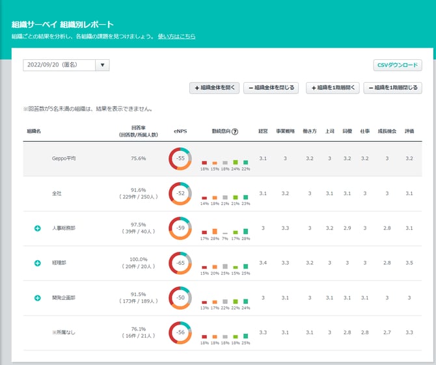The width and height of the screenshot is (436, 365).
Task: Select the 2022/09/20 date field
Action: 59,65
